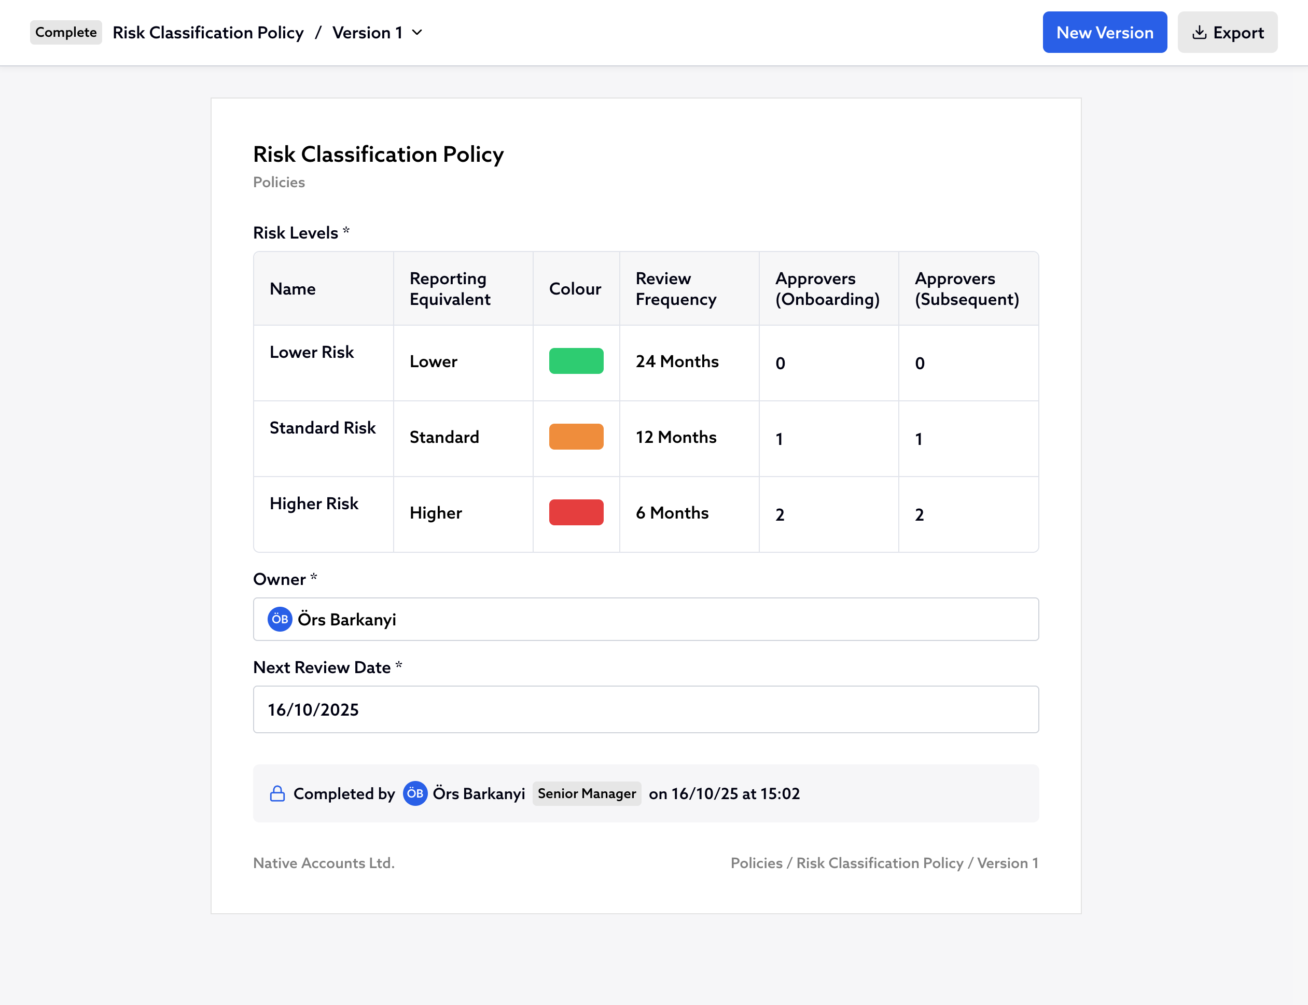Click the Owner field with Örs Barkanyi
The width and height of the screenshot is (1308, 1005).
[x=645, y=619]
